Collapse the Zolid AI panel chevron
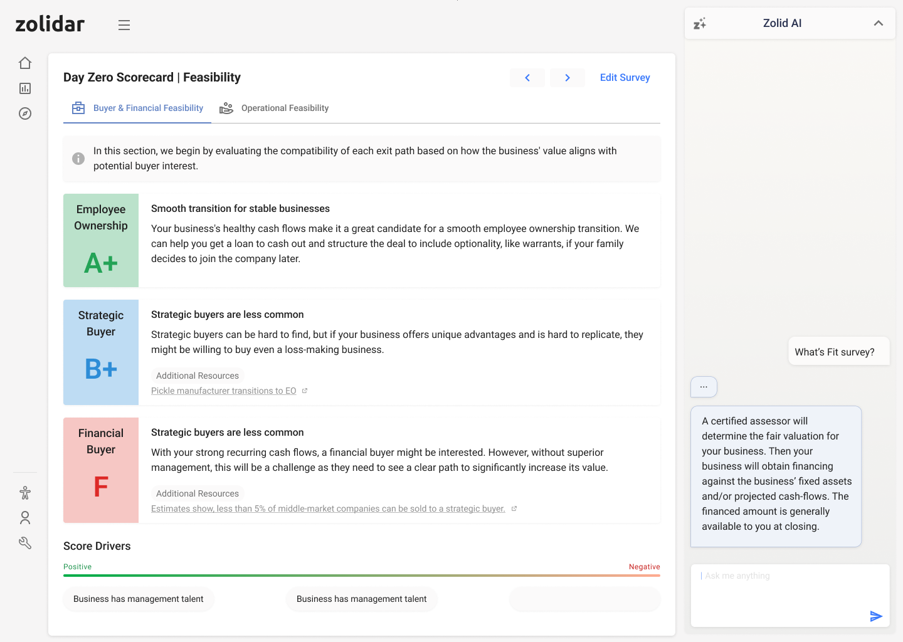 (x=879, y=23)
